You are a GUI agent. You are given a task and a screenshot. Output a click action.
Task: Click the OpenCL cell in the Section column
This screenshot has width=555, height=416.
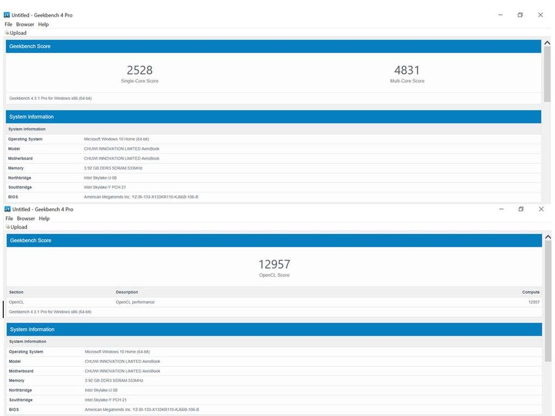tap(16, 302)
